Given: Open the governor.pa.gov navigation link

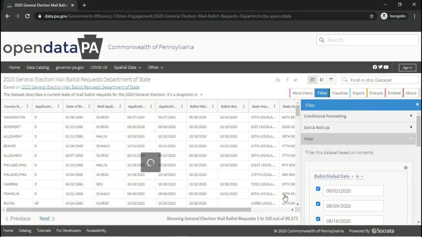Looking at the screenshot, I should pos(70,67).
